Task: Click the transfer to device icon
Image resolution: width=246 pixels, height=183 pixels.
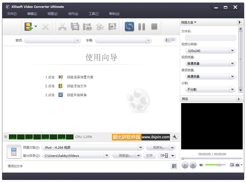Action: [164, 156]
